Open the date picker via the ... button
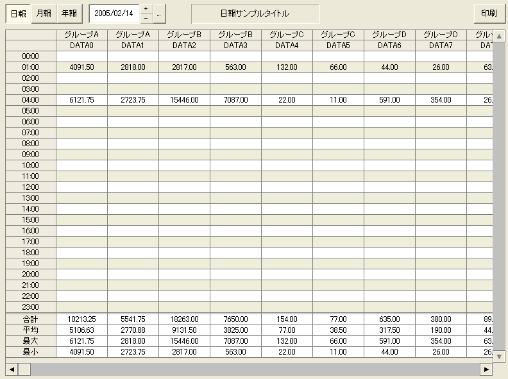The height and width of the screenshot is (379, 508). [159, 13]
